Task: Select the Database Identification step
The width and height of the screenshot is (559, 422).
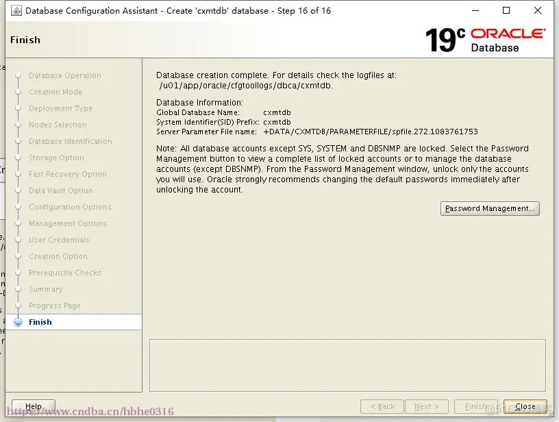Action: pyautogui.click(x=71, y=141)
